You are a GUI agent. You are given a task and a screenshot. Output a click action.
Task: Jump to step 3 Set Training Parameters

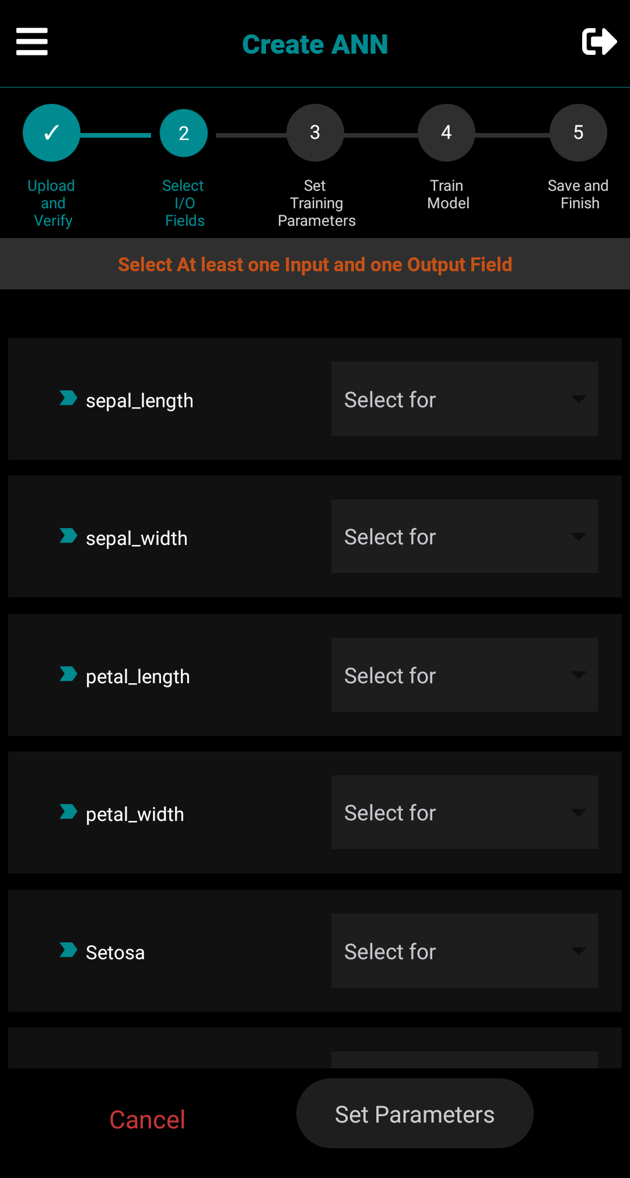pyautogui.click(x=315, y=133)
